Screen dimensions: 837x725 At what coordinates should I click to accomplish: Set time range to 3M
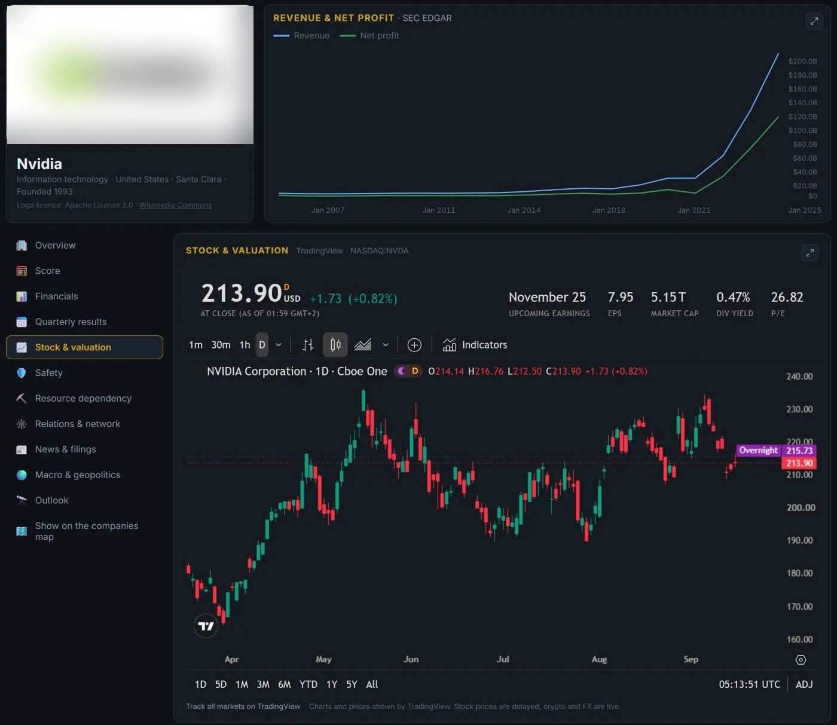pos(263,684)
